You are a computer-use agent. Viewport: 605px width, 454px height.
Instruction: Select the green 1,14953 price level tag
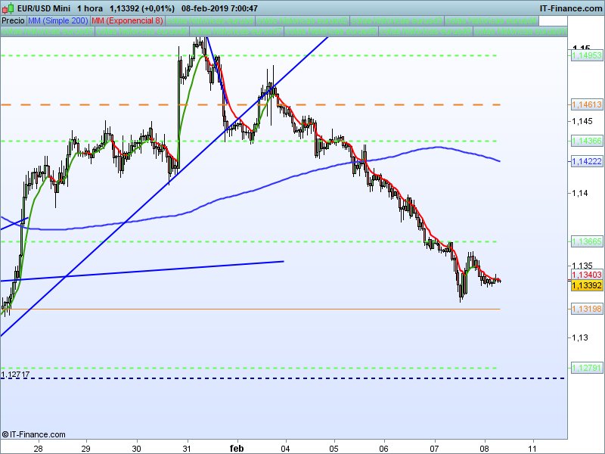(x=586, y=55)
